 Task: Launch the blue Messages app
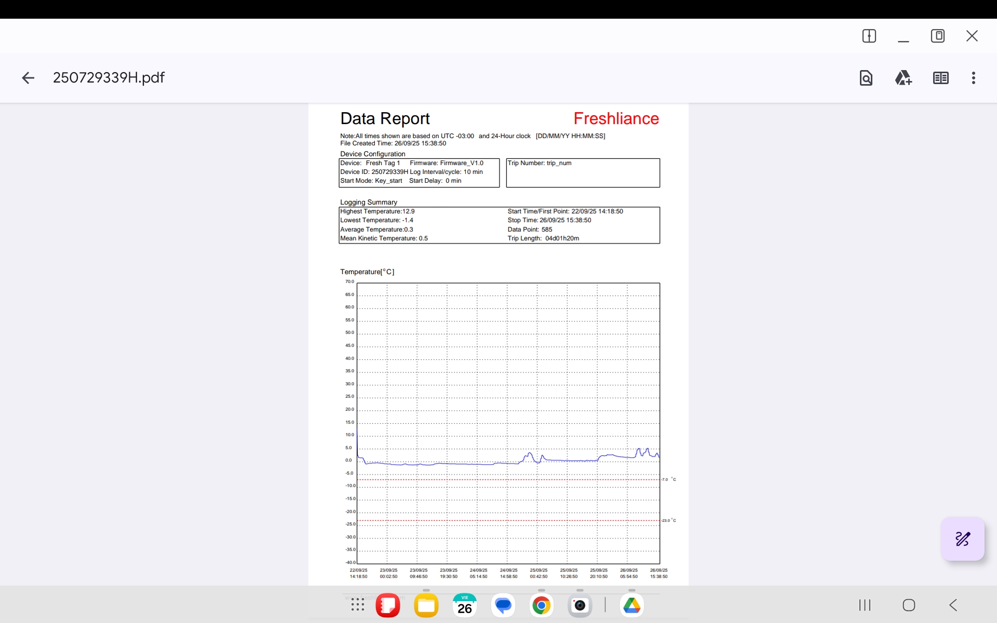tap(503, 605)
